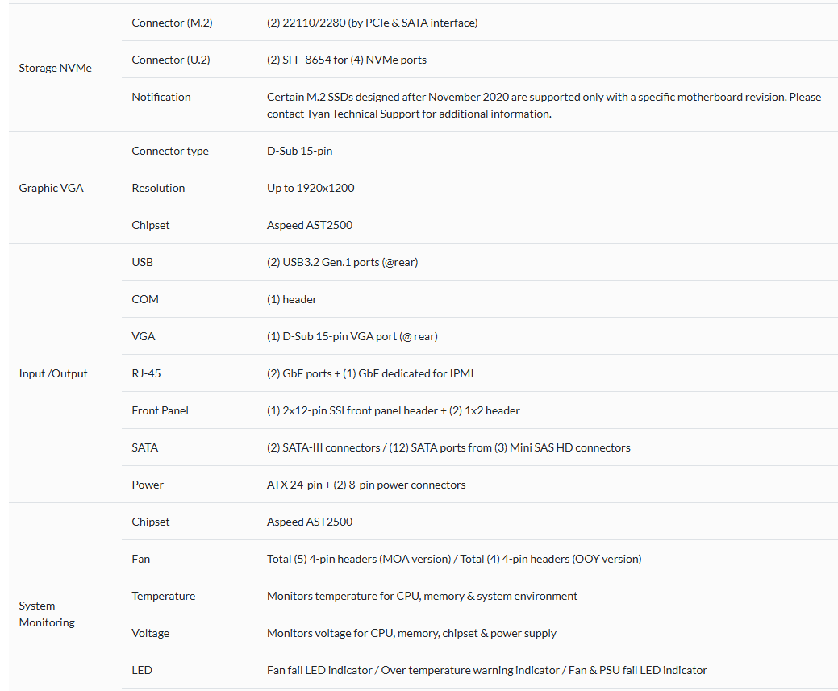
Task: Click the Graphic VGA section label
Action: [x=51, y=188]
